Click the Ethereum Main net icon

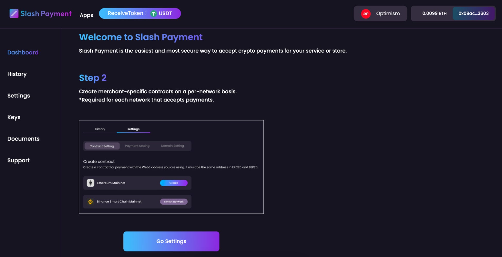pos(90,183)
